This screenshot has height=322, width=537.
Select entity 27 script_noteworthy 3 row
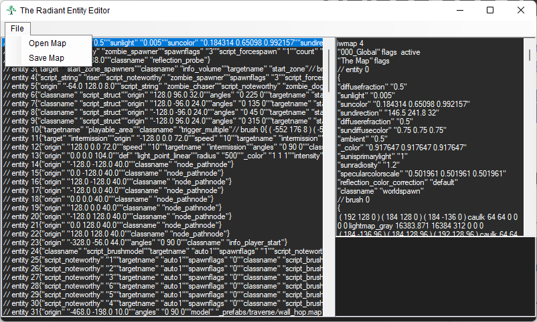(x=163, y=277)
